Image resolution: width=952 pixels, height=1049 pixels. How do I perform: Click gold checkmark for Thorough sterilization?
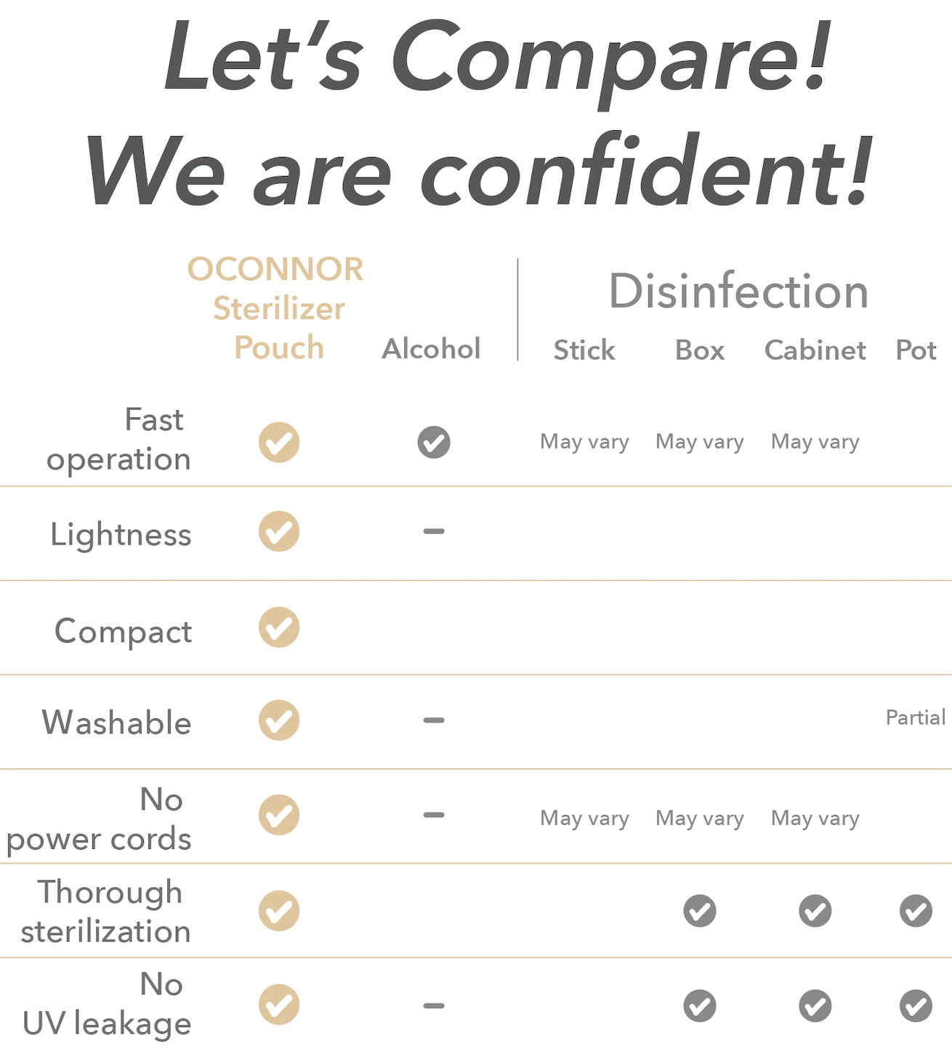click(279, 911)
